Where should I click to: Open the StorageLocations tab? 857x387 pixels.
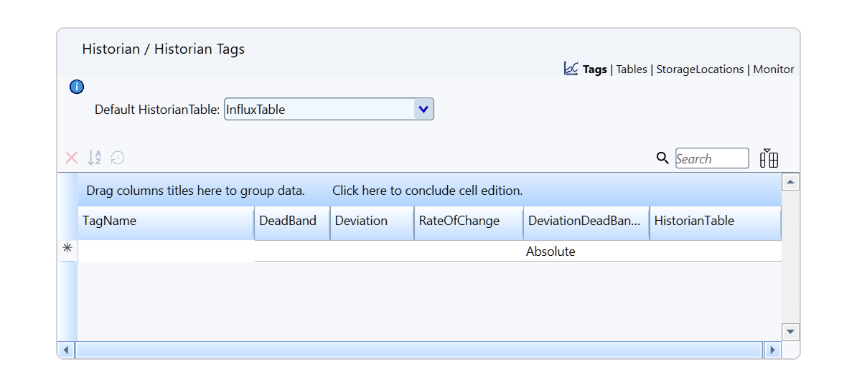tap(700, 70)
